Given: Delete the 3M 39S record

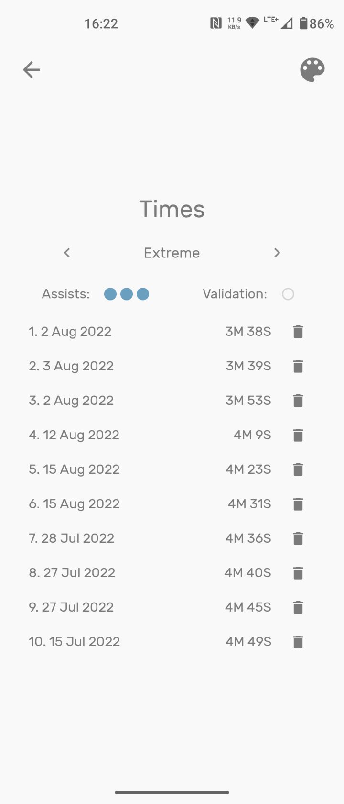Looking at the screenshot, I should [298, 366].
